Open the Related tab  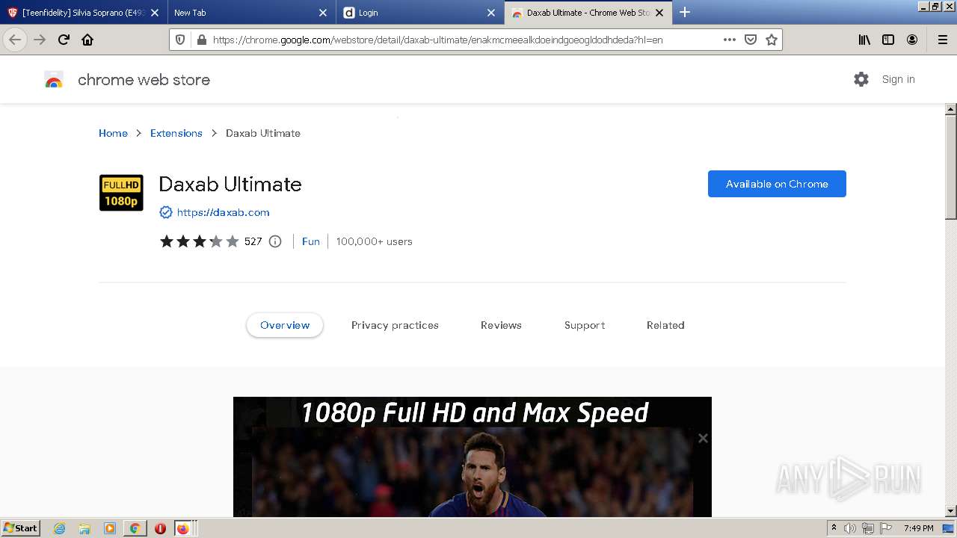pyautogui.click(x=665, y=325)
